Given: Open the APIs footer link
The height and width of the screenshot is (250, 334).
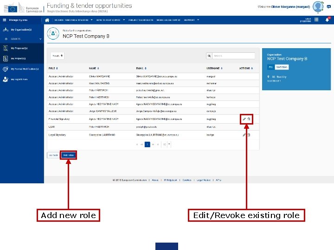Looking at the screenshot, I should pos(218,180).
